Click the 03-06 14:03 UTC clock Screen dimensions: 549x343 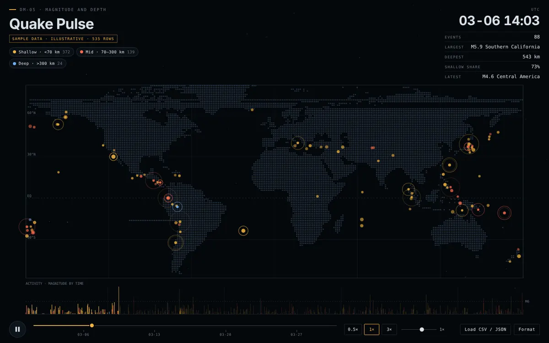click(x=499, y=21)
